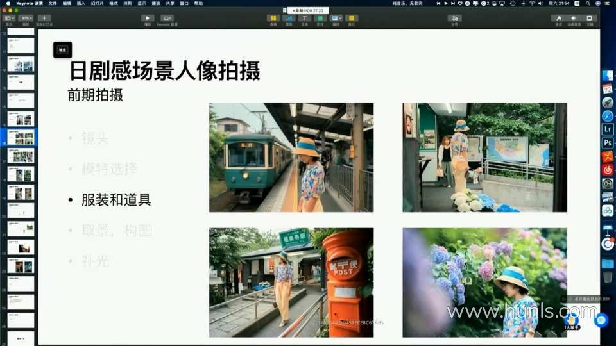Open Lightroom from the Dock

tap(608, 129)
